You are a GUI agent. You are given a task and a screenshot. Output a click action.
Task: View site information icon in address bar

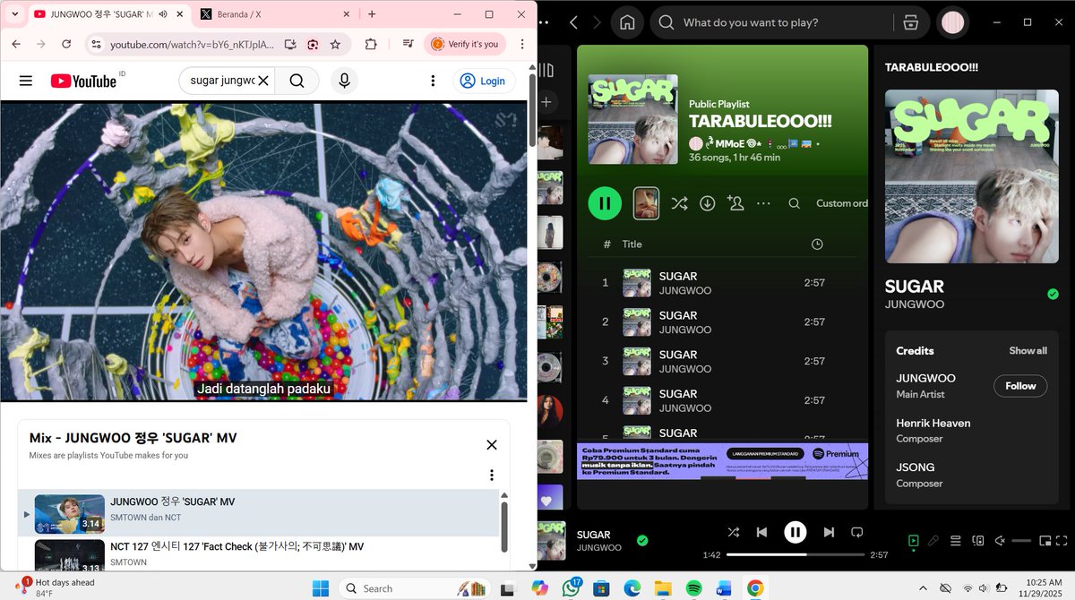[x=97, y=44]
